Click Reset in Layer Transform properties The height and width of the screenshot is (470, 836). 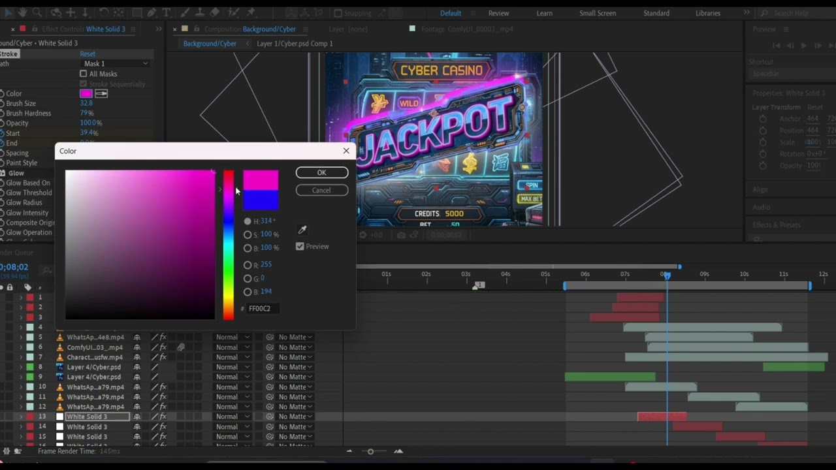(x=815, y=107)
